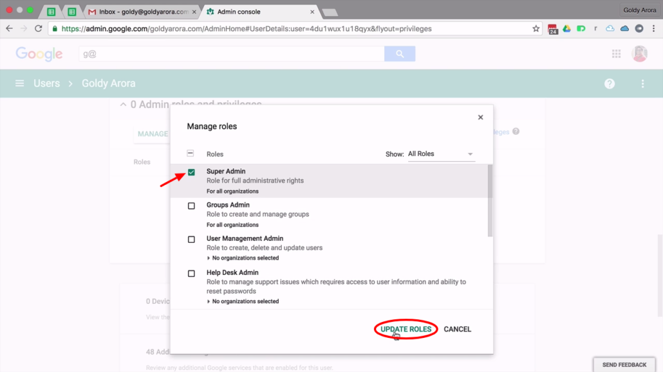
Task: Click the light cloud extension icon
Action: point(610,29)
